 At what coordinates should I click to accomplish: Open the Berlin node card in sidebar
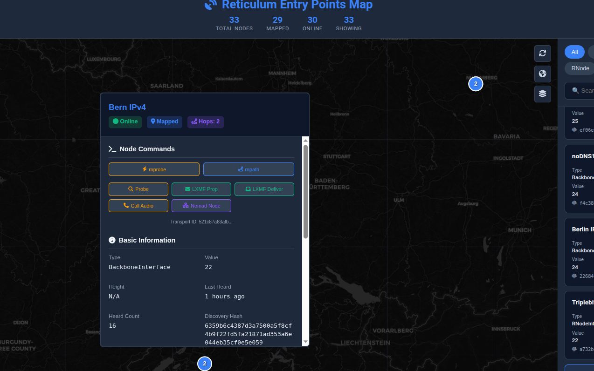click(579, 251)
